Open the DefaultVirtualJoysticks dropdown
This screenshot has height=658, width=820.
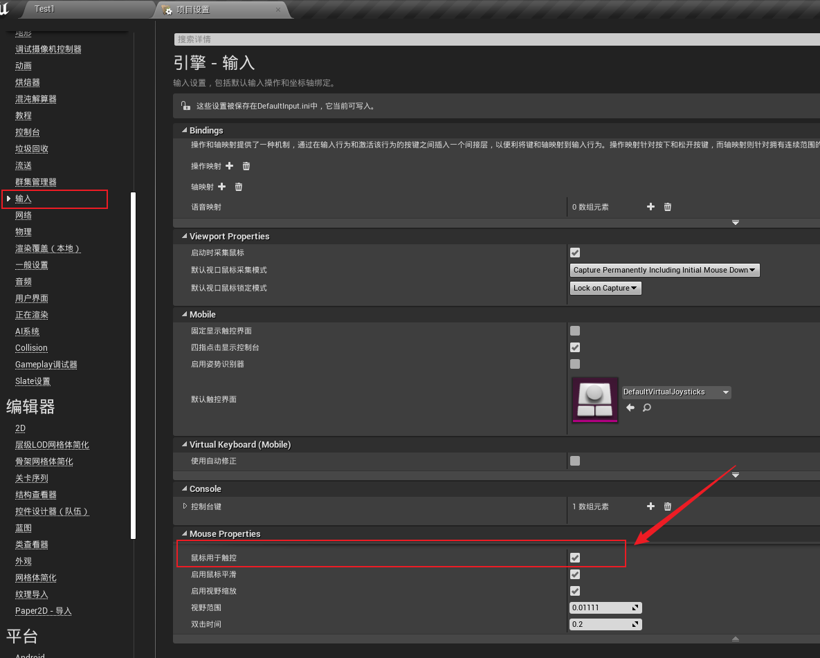coord(676,392)
